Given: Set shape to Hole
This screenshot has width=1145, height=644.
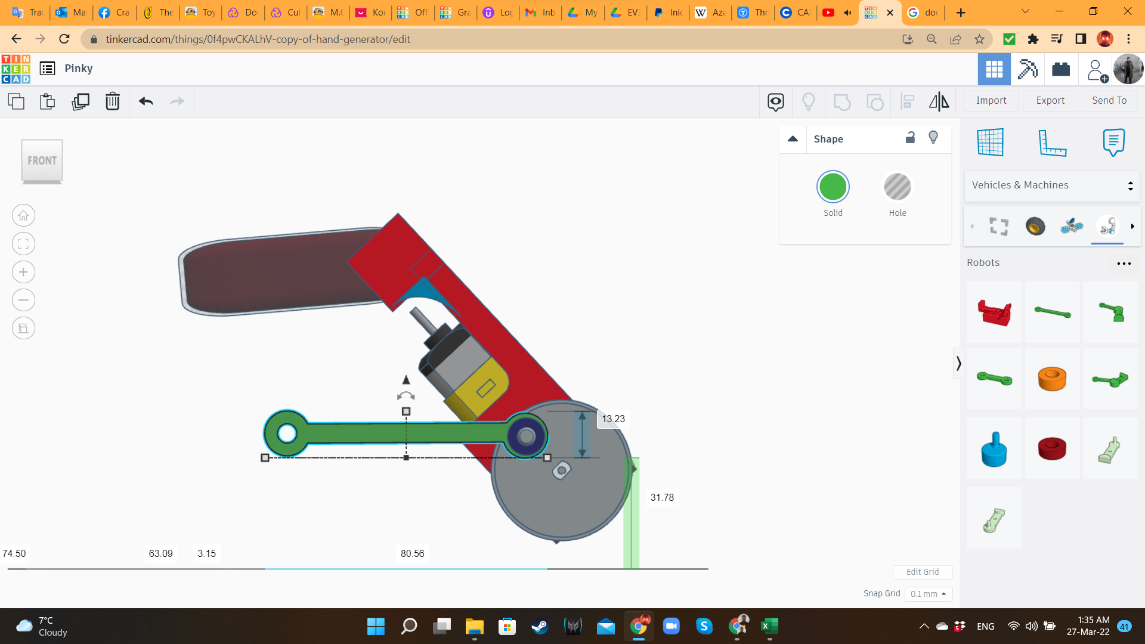Looking at the screenshot, I should [897, 187].
